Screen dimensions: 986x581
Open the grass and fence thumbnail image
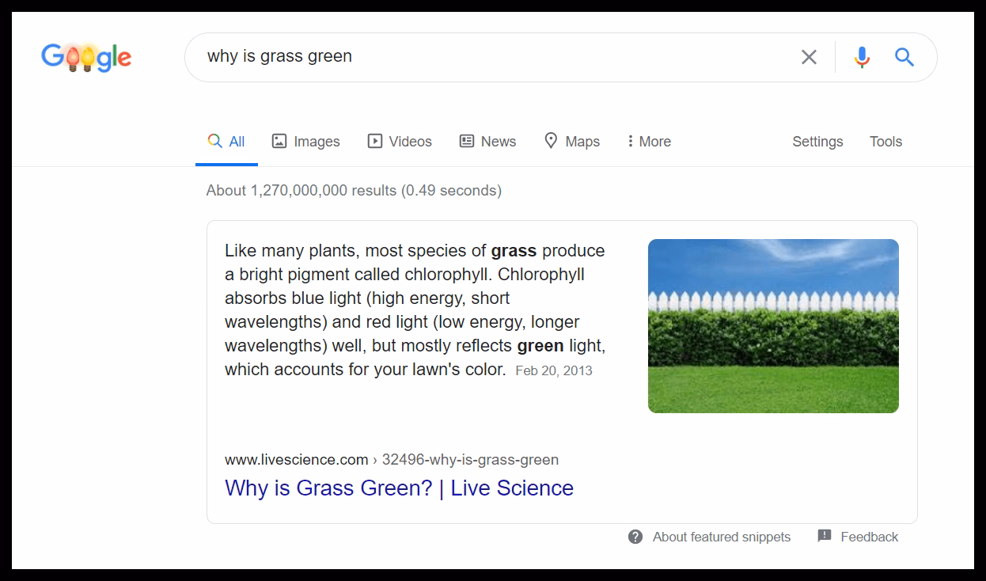[x=773, y=326]
